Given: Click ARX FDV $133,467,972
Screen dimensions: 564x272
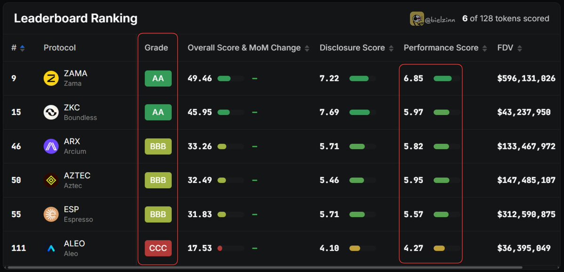Looking at the screenshot, I should tap(526, 146).
